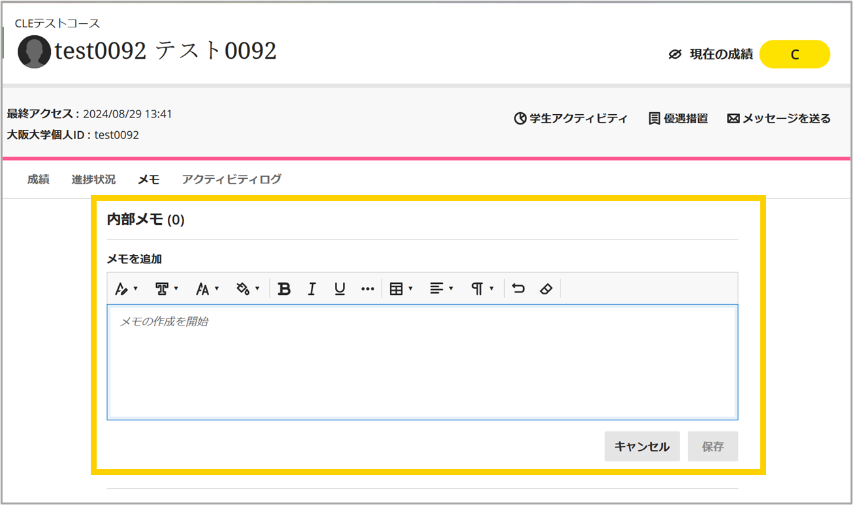Open 優遇措置 accommodations
Screen dimensions: 853x505
coord(678,119)
